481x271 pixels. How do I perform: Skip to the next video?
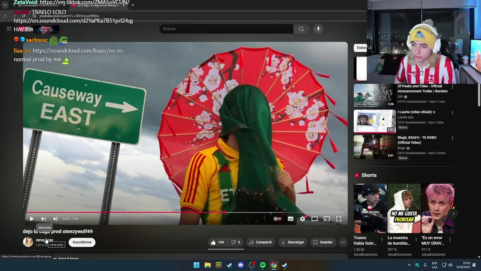click(44, 219)
